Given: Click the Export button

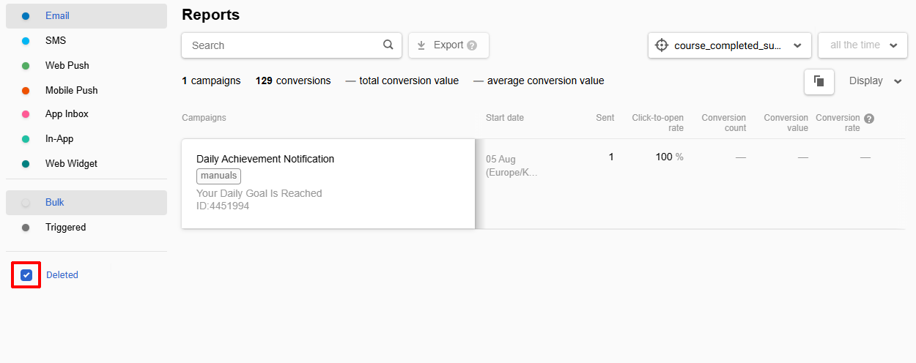Looking at the screenshot, I should tap(448, 45).
